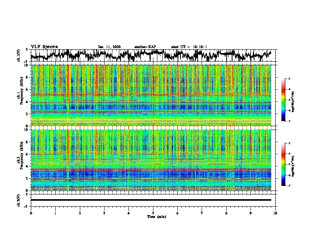Click the ch.1 "Frequency (kHz)" axis label

[22, 91]
